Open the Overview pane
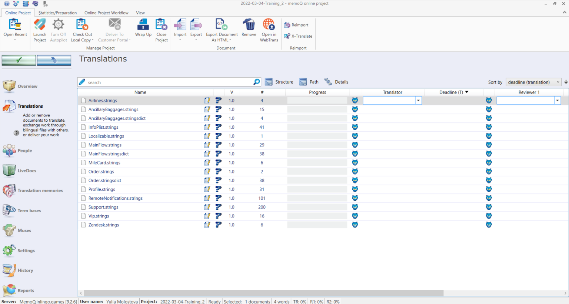This screenshot has width=569, height=304. tap(20, 86)
